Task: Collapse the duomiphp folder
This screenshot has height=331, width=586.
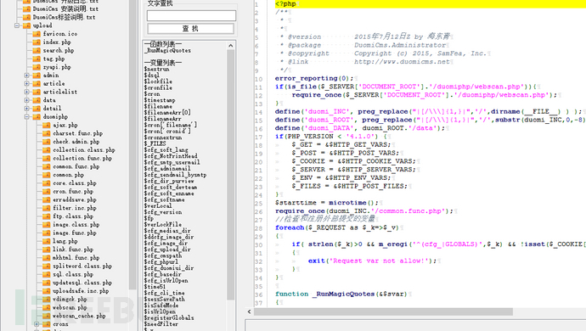Action: [26, 116]
